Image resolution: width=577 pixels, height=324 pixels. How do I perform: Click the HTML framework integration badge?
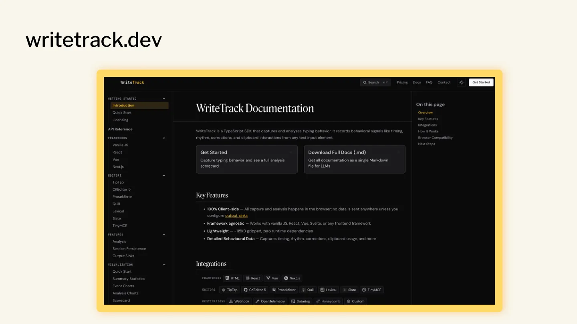pyautogui.click(x=232, y=278)
